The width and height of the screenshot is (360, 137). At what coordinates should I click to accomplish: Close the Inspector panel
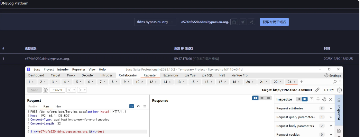330,99
